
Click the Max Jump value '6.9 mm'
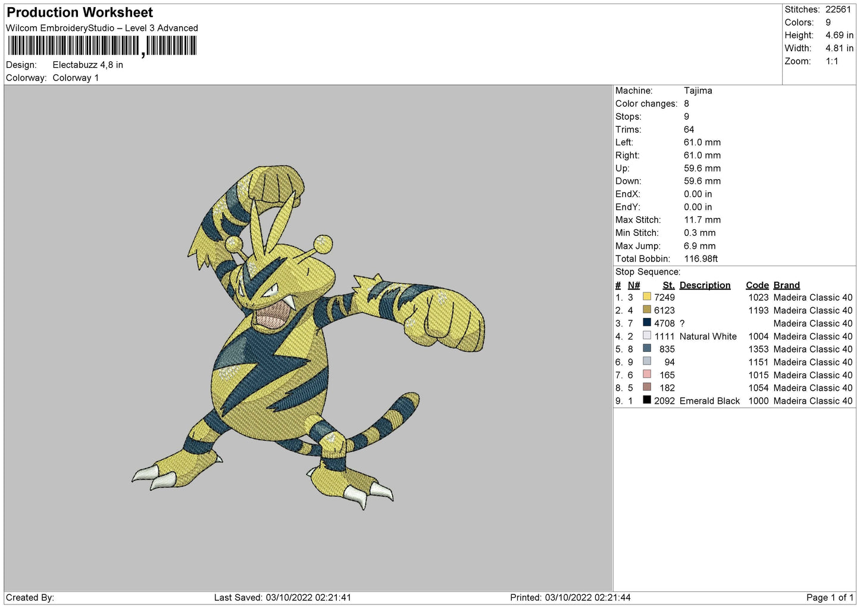pos(700,246)
